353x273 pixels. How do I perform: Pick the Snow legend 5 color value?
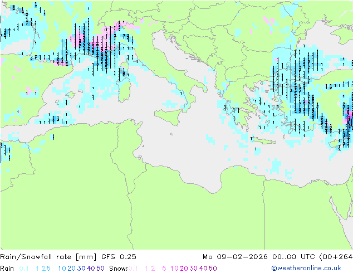[164, 269]
